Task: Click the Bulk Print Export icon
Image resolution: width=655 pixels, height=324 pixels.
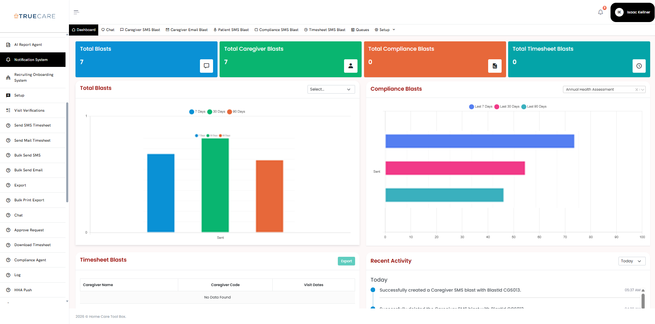Action: (x=8, y=200)
